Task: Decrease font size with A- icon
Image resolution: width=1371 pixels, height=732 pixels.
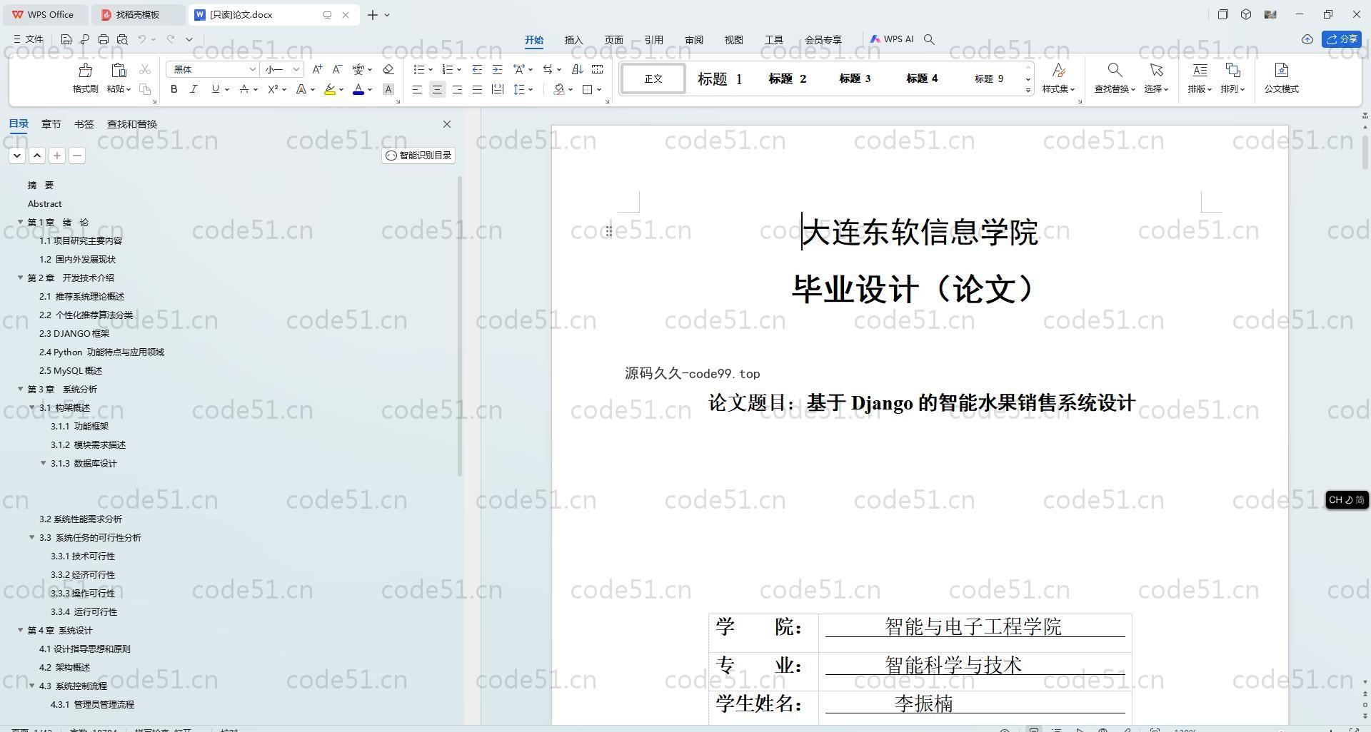Action: click(x=337, y=69)
